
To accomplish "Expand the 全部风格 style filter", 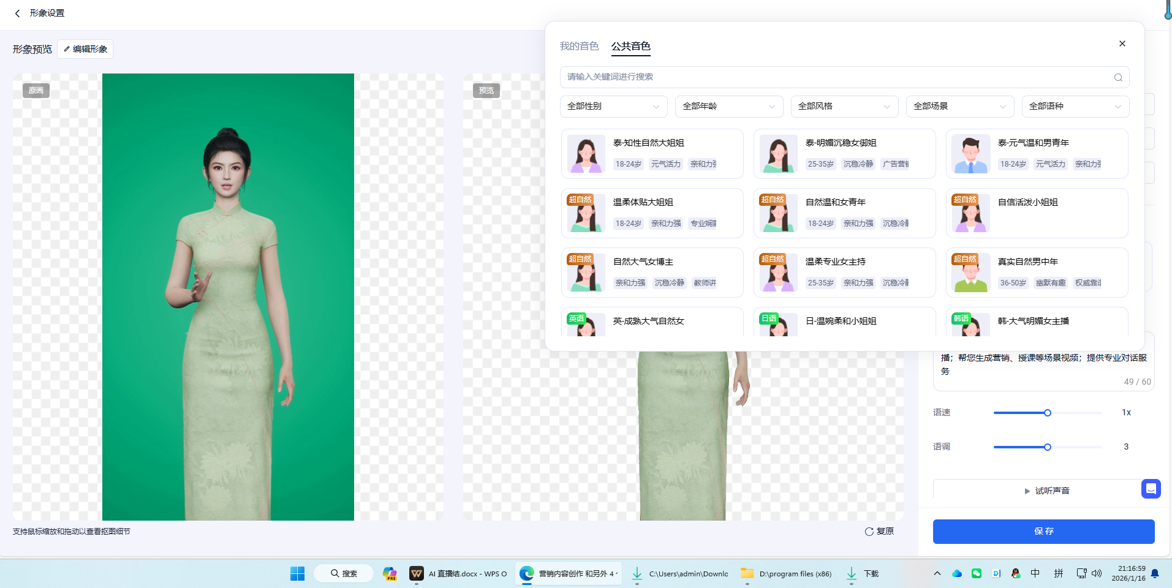I will 844,106.
